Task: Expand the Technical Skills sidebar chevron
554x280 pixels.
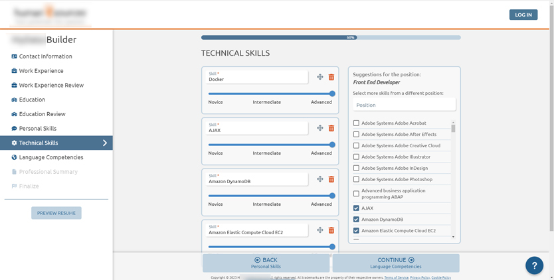Action: (104, 143)
